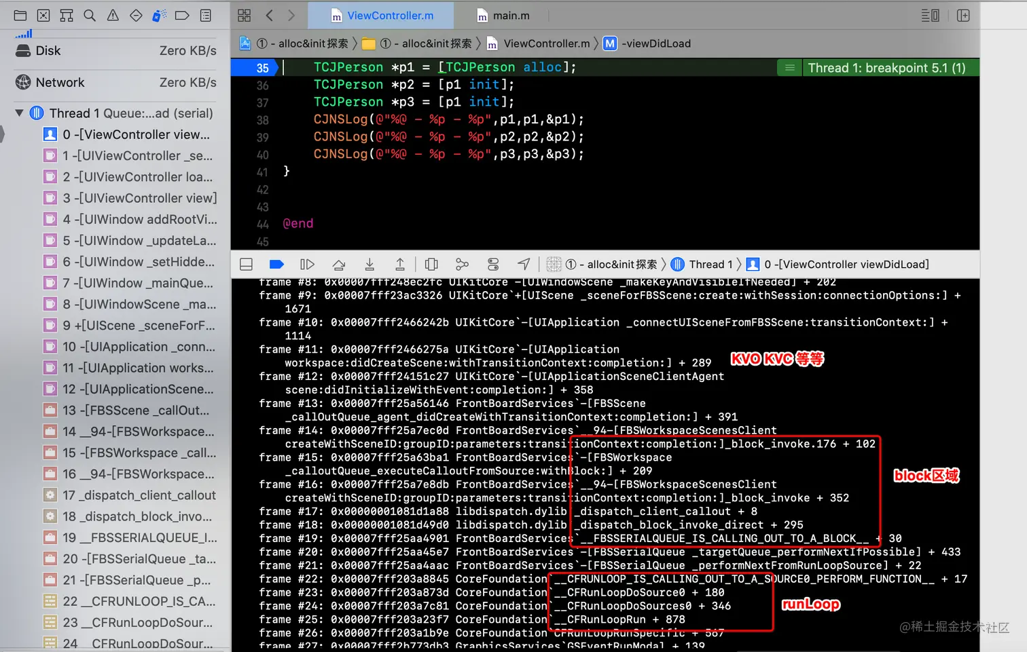Select stack frame 3 -[UIViewController view]
The height and width of the screenshot is (652, 1027).
[x=129, y=198]
